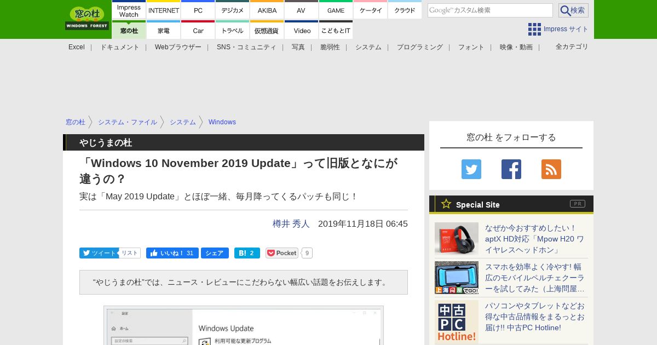Open the 家電 tab

164,30
